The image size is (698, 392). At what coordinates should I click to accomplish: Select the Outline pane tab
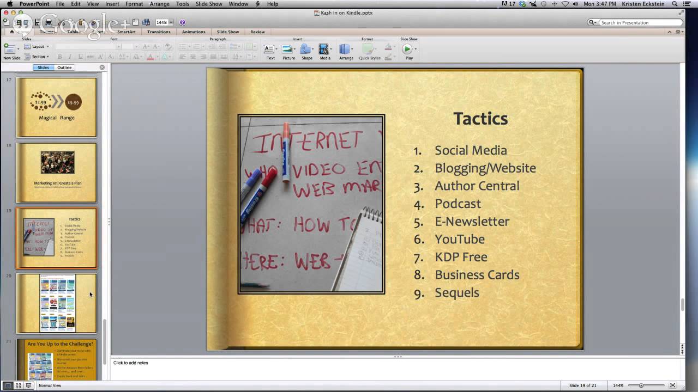[64, 68]
